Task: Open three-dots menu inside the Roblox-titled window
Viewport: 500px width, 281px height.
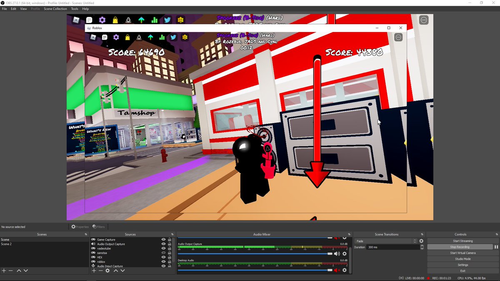Action: click(398, 37)
